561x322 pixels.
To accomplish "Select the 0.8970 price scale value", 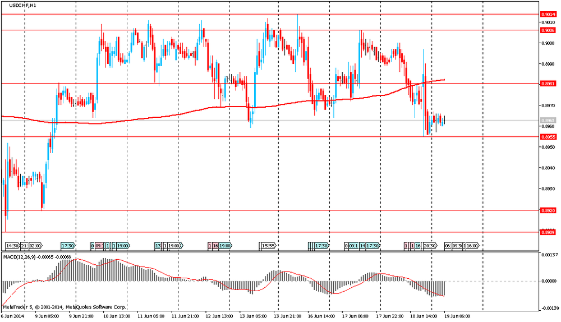I will point(548,105).
